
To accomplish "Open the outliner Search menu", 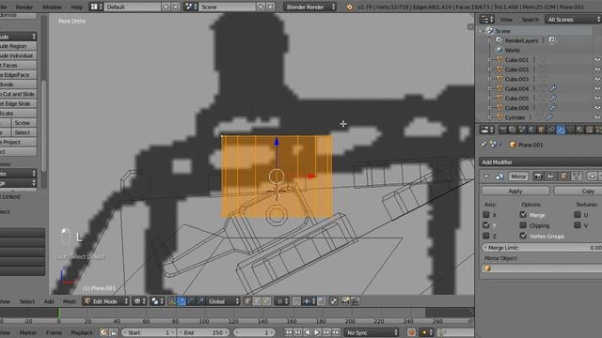I will [x=530, y=20].
